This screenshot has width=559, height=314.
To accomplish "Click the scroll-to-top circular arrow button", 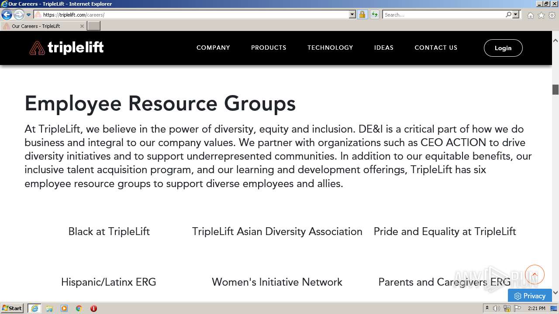I will [535, 275].
